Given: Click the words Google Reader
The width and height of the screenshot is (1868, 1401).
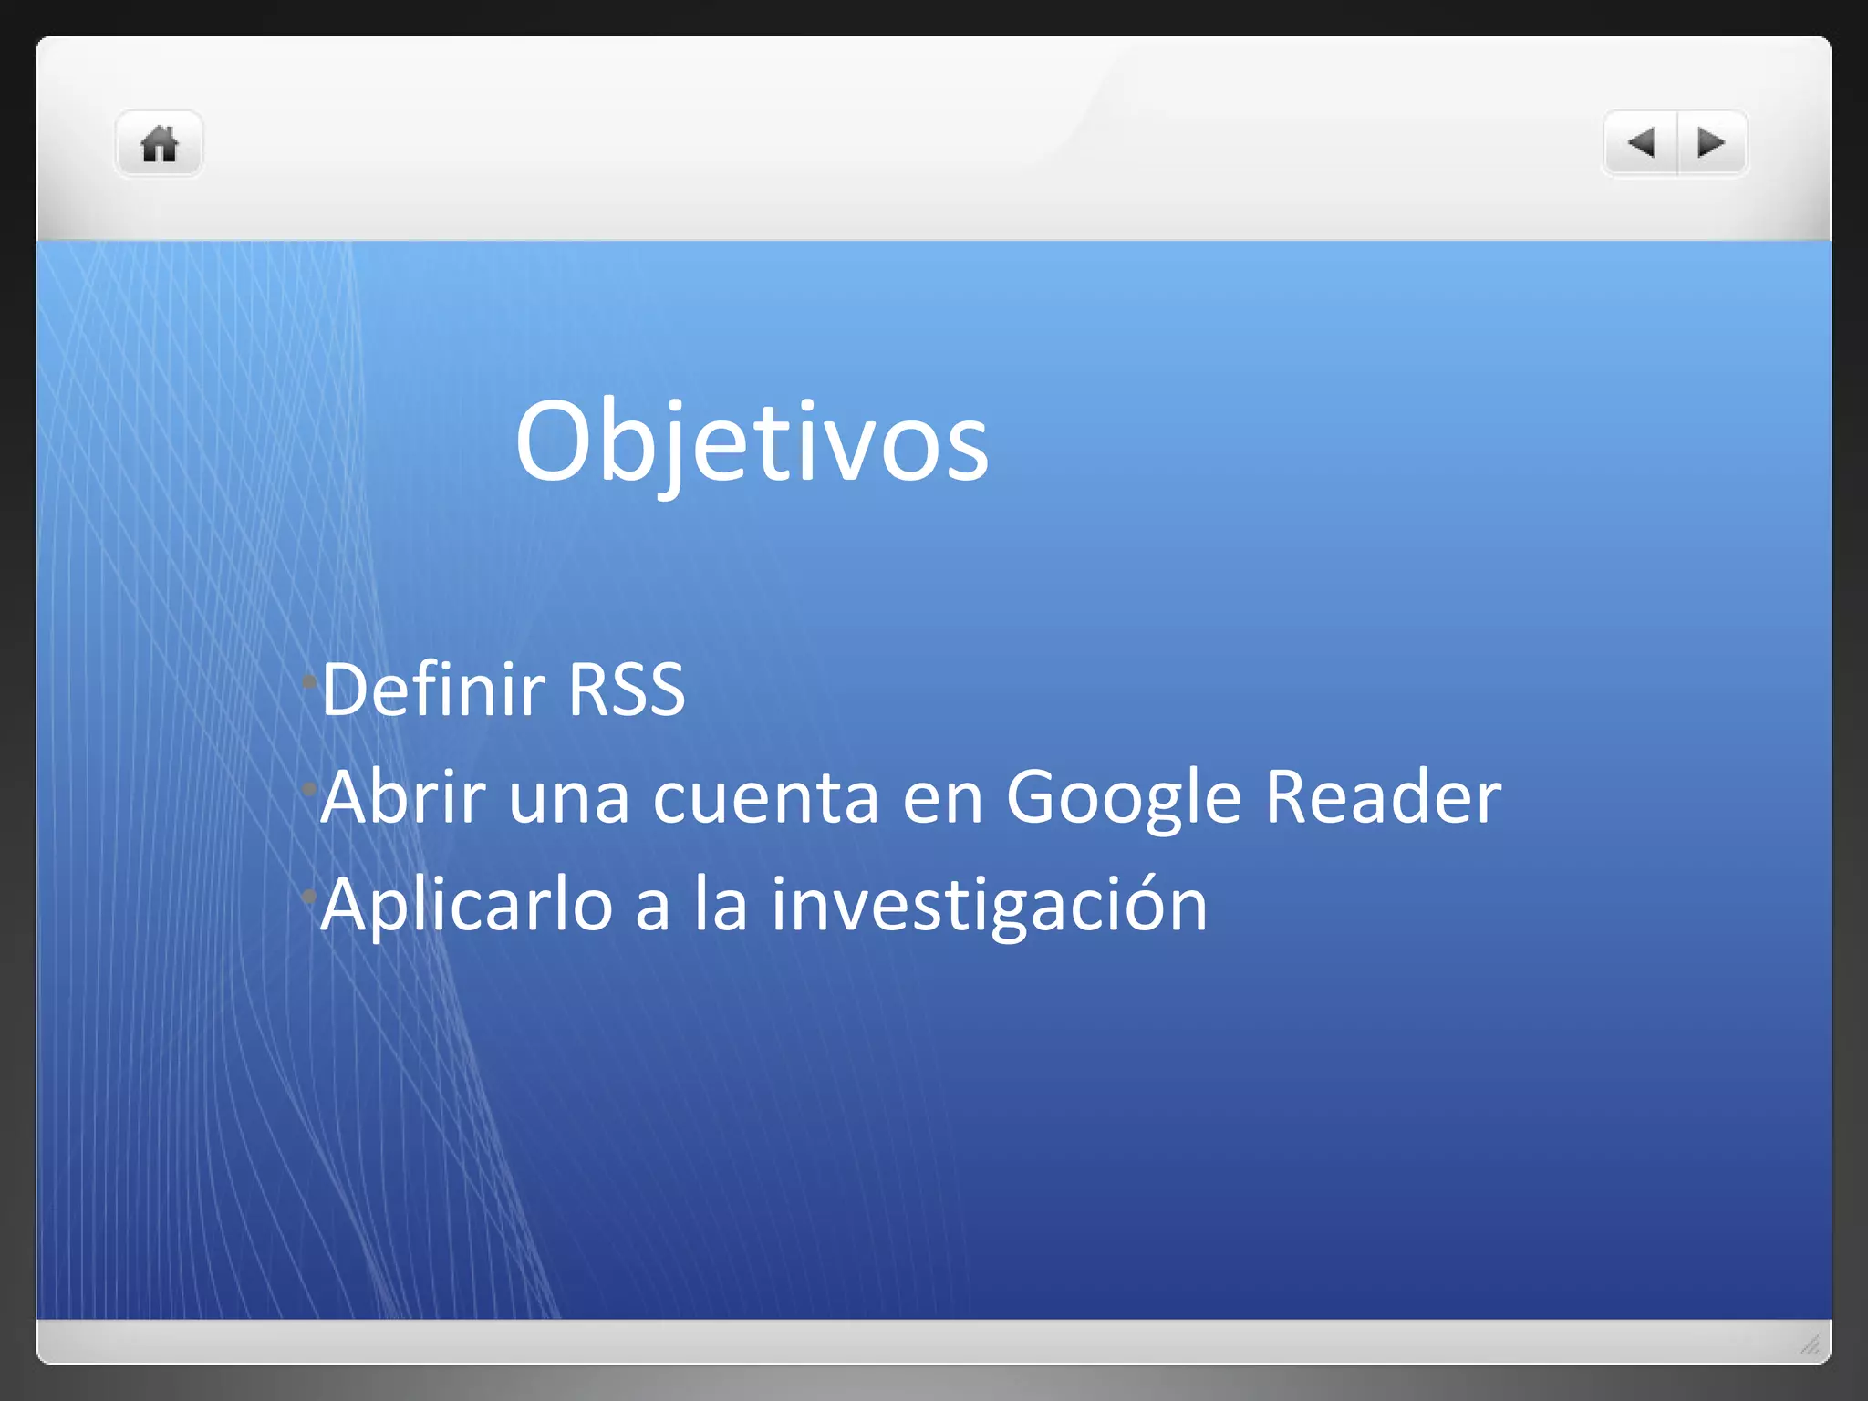Looking at the screenshot, I should tap(1252, 797).
